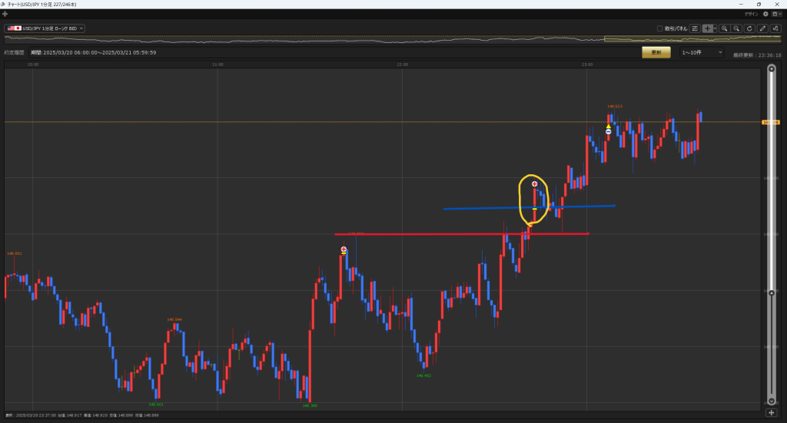Open the window layout dropdown beside gear
This screenshot has width=787, height=423.
tap(776, 14)
